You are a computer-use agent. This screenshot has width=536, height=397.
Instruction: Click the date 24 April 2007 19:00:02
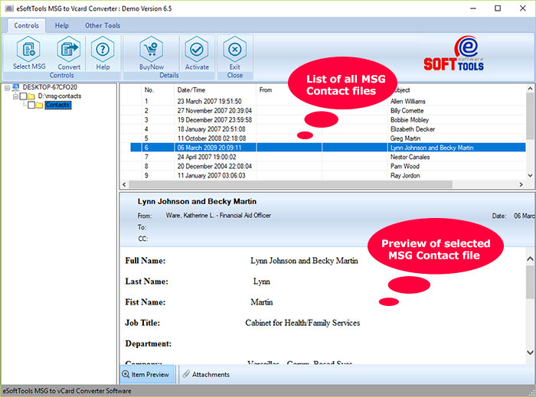click(x=207, y=157)
